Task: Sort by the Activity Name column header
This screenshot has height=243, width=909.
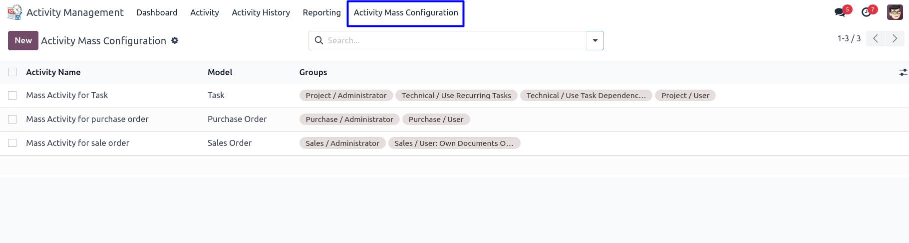Action: pos(53,72)
